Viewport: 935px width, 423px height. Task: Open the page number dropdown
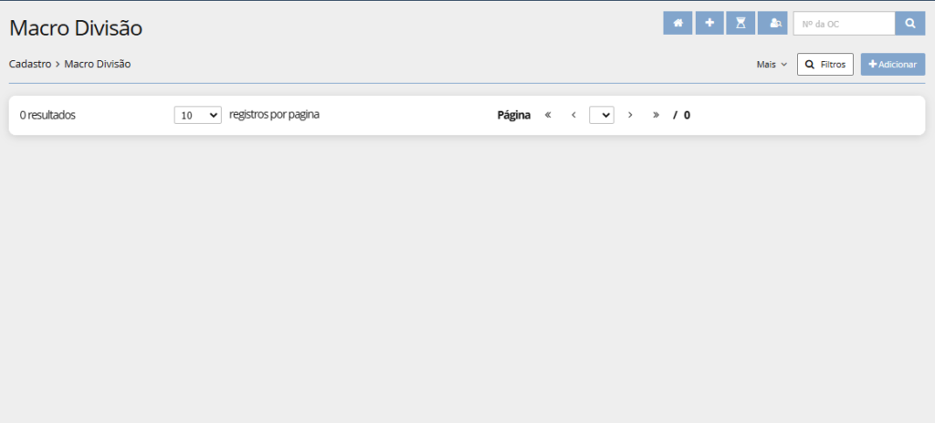(x=601, y=116)
